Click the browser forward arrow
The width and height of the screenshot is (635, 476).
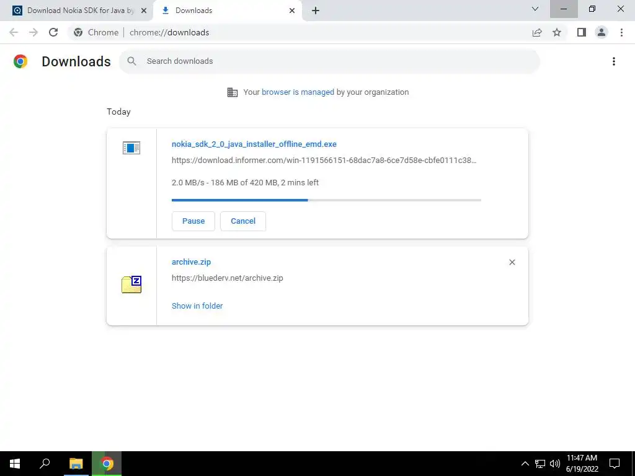click(x=33, y=32)
